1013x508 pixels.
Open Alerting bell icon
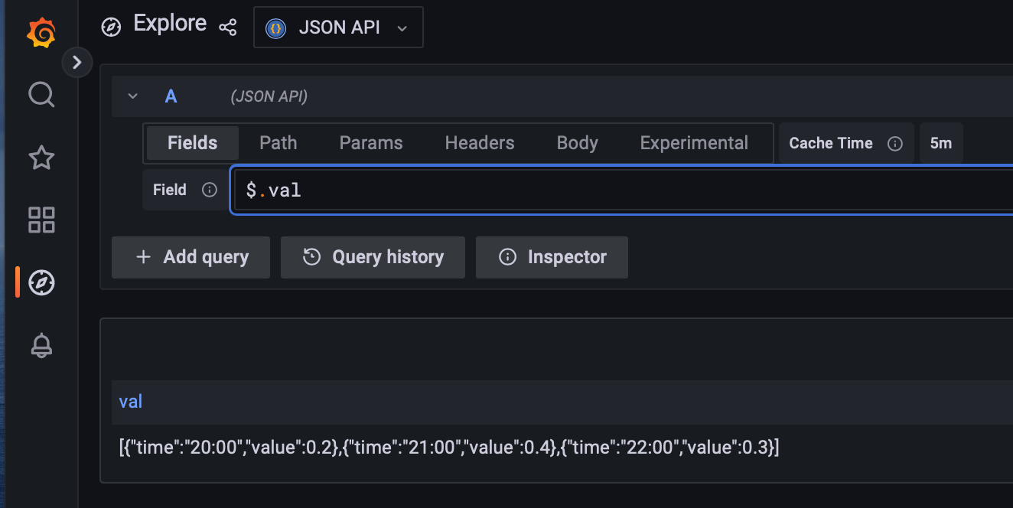(x=41, y=346)
